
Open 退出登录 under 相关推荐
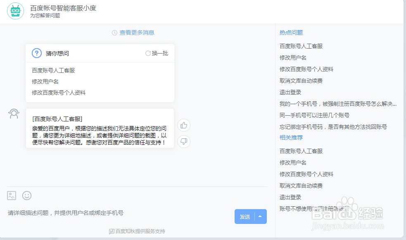coord(290,198)
